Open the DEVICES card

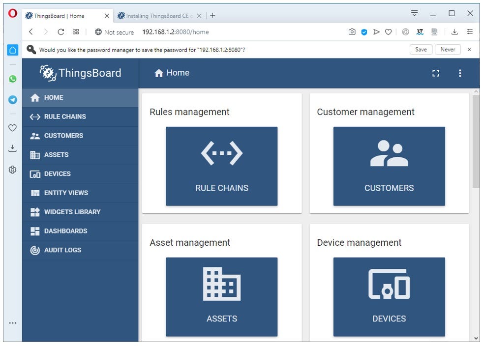[389, 297]
